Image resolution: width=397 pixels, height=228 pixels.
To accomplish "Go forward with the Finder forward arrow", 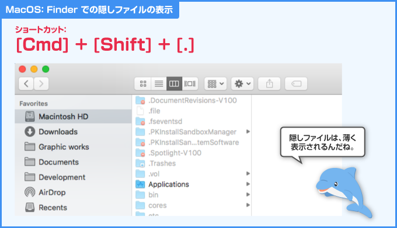I will 41,83.
